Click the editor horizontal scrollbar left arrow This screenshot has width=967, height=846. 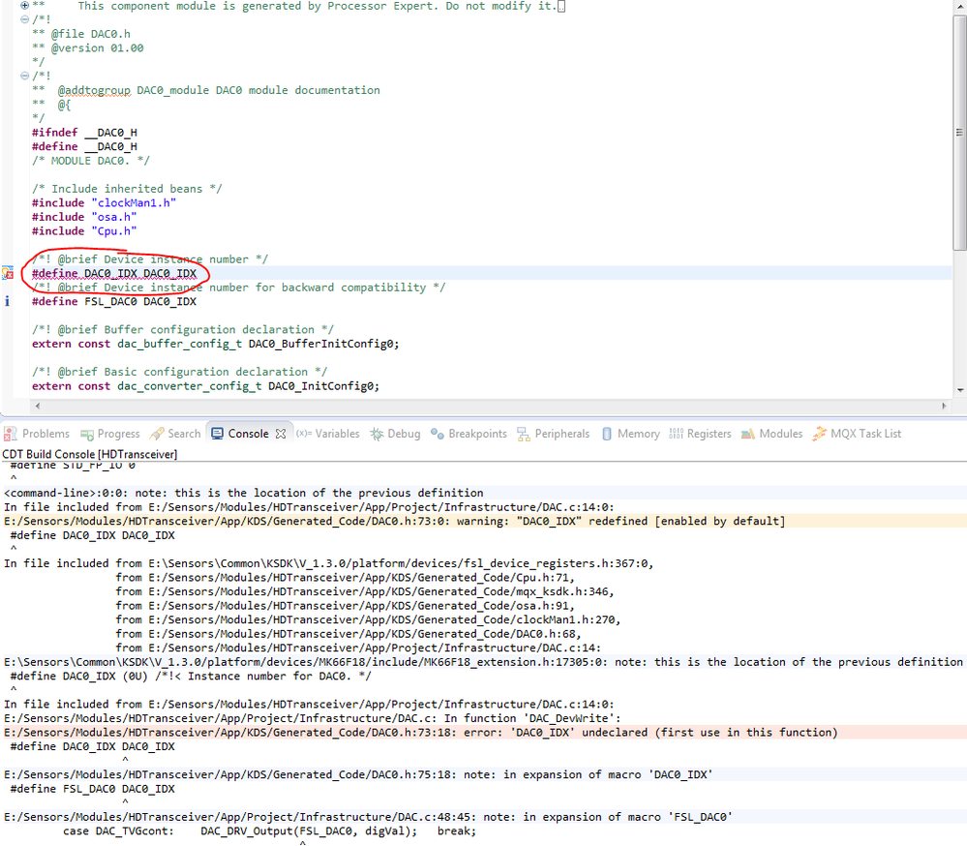[x=38, y=406]
